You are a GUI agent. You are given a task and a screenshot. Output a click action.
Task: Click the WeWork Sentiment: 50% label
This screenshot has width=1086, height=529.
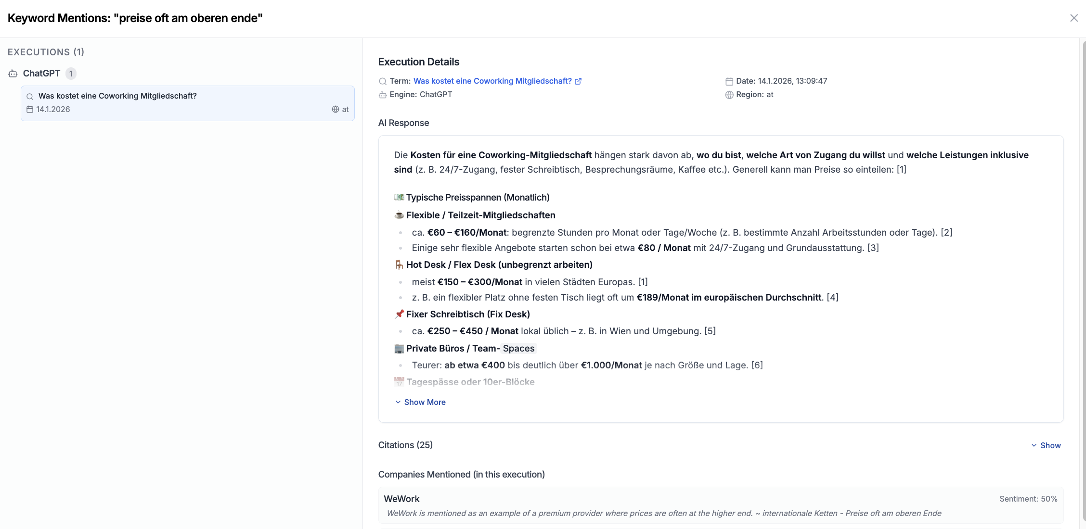tap(1028, 499)
